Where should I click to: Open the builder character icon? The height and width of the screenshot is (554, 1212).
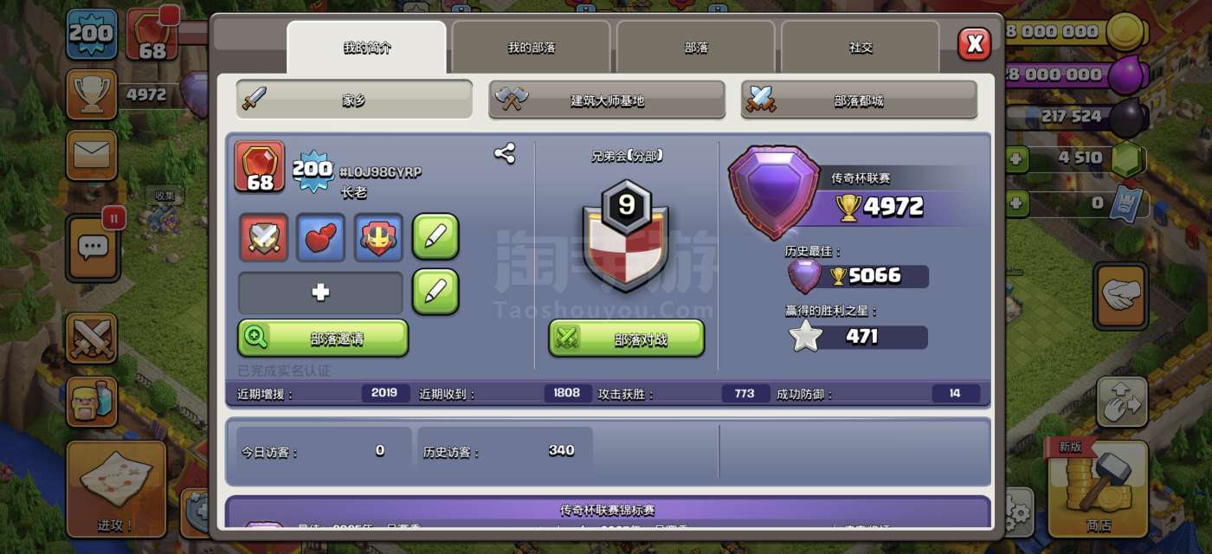pyautogui.click(x=91, y=401)
